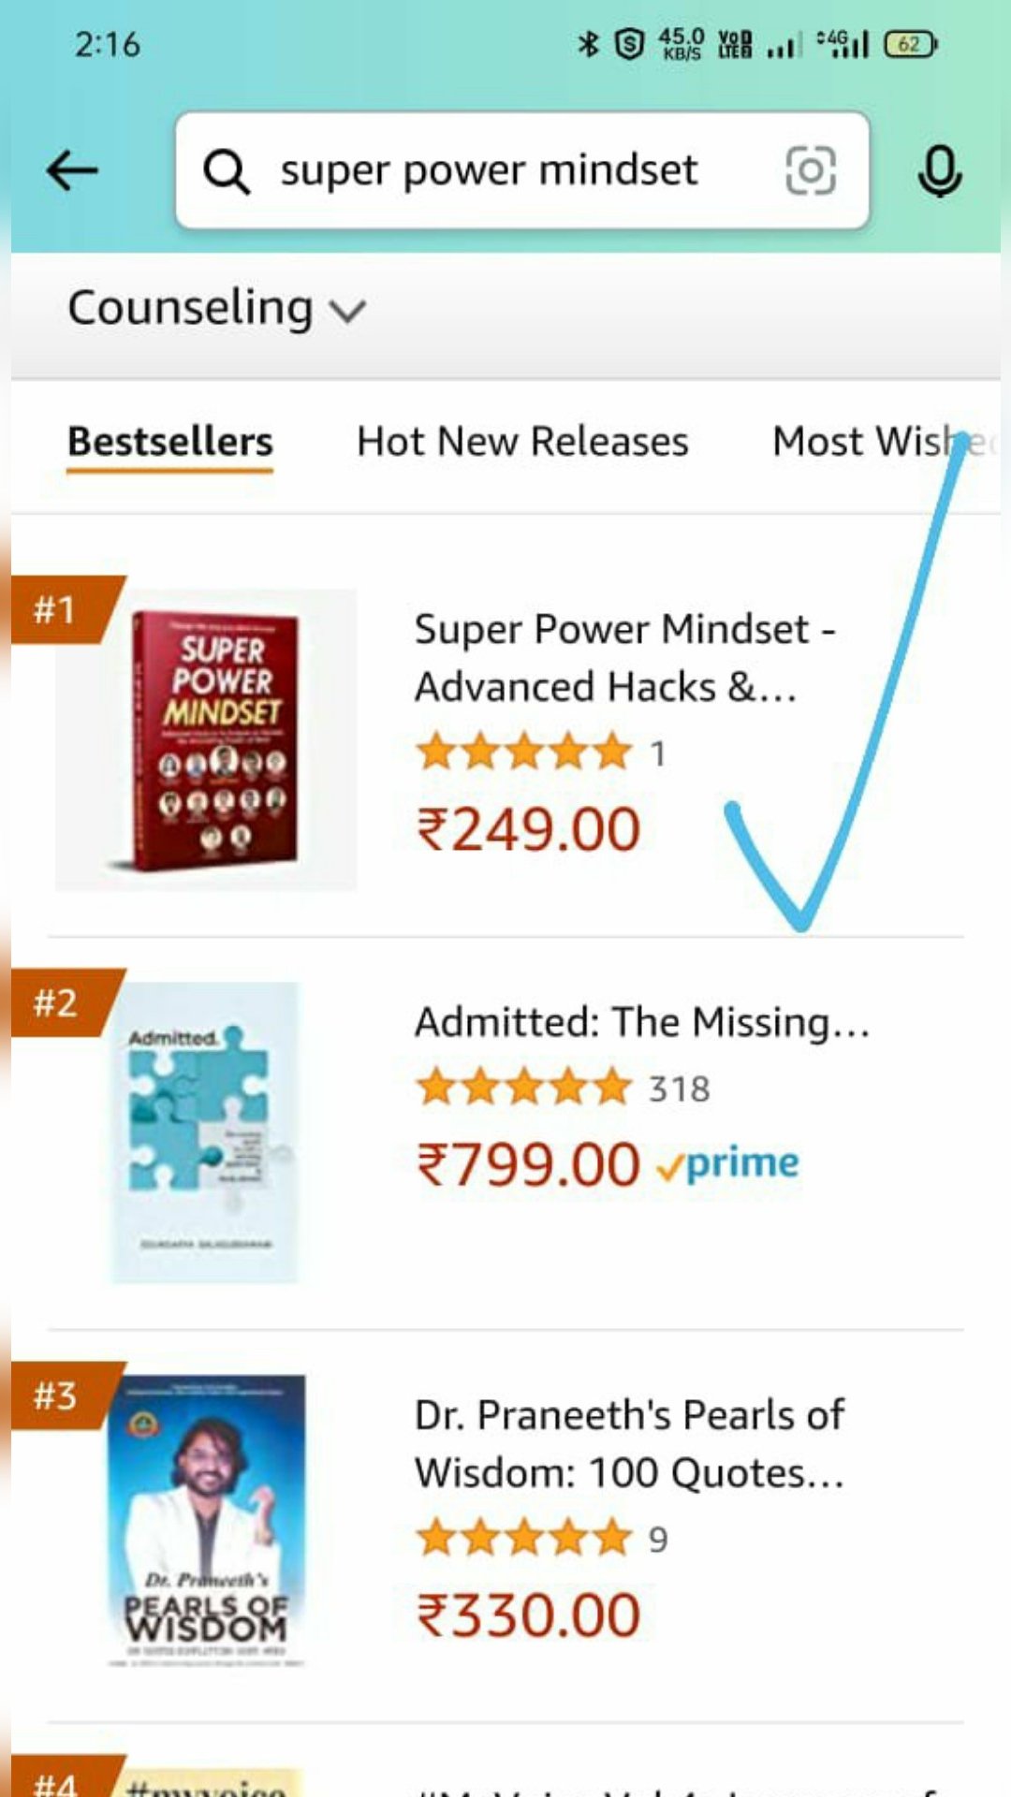Open the camera lens search icon
This screenshot has width=1011, height=1797.
tap(810, 171)
